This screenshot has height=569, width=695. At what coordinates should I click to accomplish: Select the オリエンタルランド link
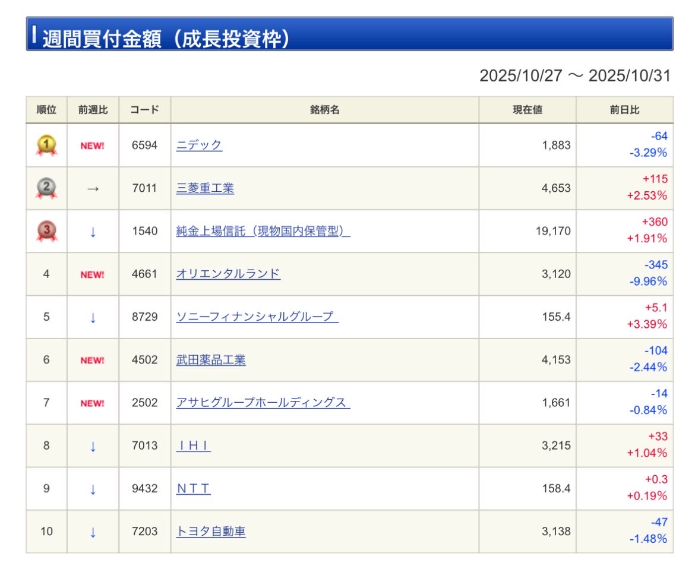tap(228, 274)
